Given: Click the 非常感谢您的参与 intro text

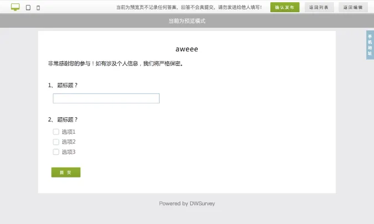Looking at the screenshot, I should pyautogui.click(x=115, y=64).
